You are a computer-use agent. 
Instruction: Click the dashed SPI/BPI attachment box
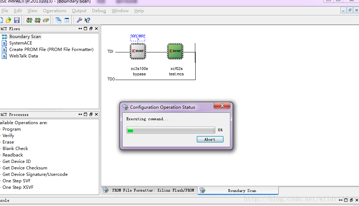138,38
